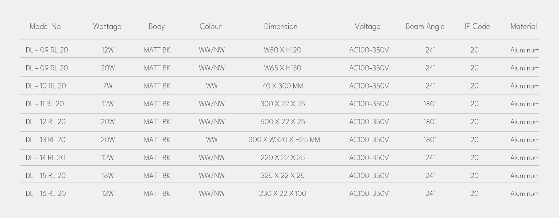Click dimension L300 X W320 X H25 MM
Screen dimensions: 559x218
pyautogui.click(x=282, y=140)
